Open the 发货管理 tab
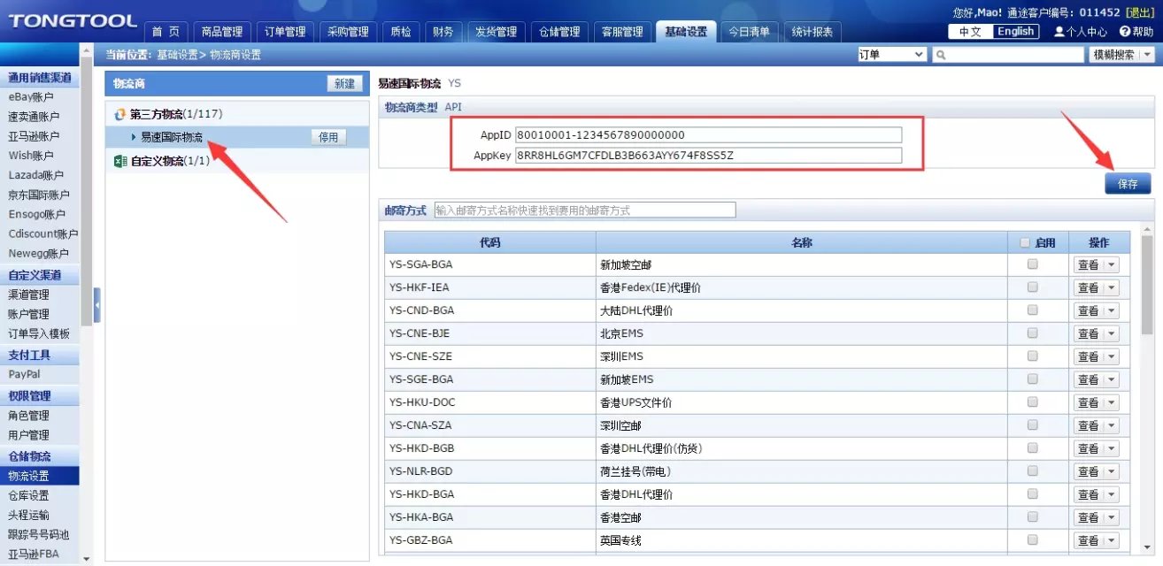1163x566 pixels. pos(496,32)
